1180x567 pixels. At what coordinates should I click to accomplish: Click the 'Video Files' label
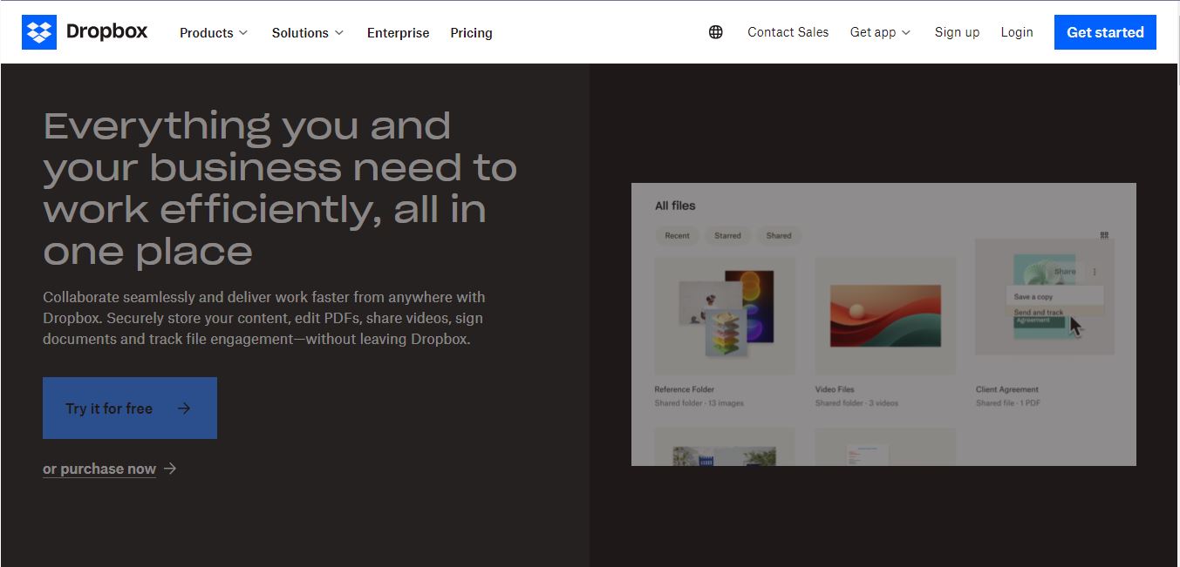[835, 389]
